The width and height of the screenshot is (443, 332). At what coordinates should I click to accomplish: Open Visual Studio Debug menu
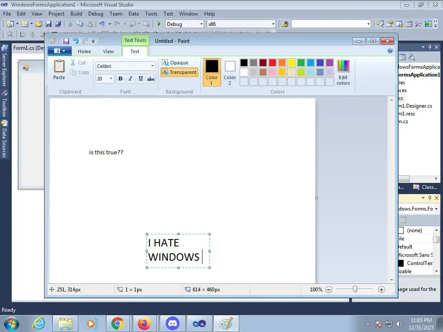tap(96, 13)
